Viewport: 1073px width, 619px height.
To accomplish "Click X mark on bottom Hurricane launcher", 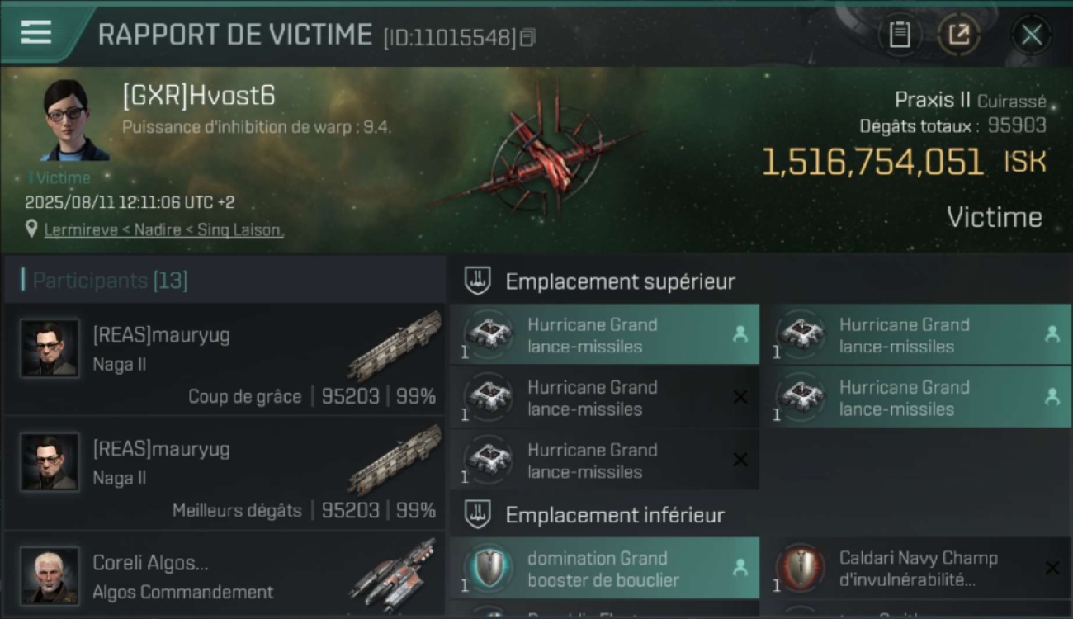I will pos(740,460).
